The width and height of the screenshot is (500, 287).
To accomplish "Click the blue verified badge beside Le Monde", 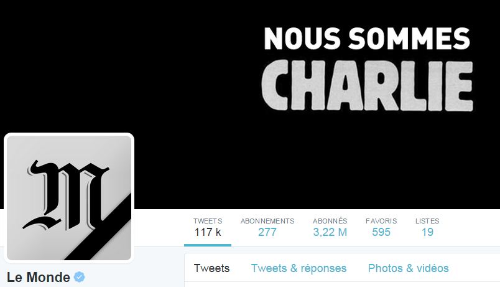I will point(80,277).
